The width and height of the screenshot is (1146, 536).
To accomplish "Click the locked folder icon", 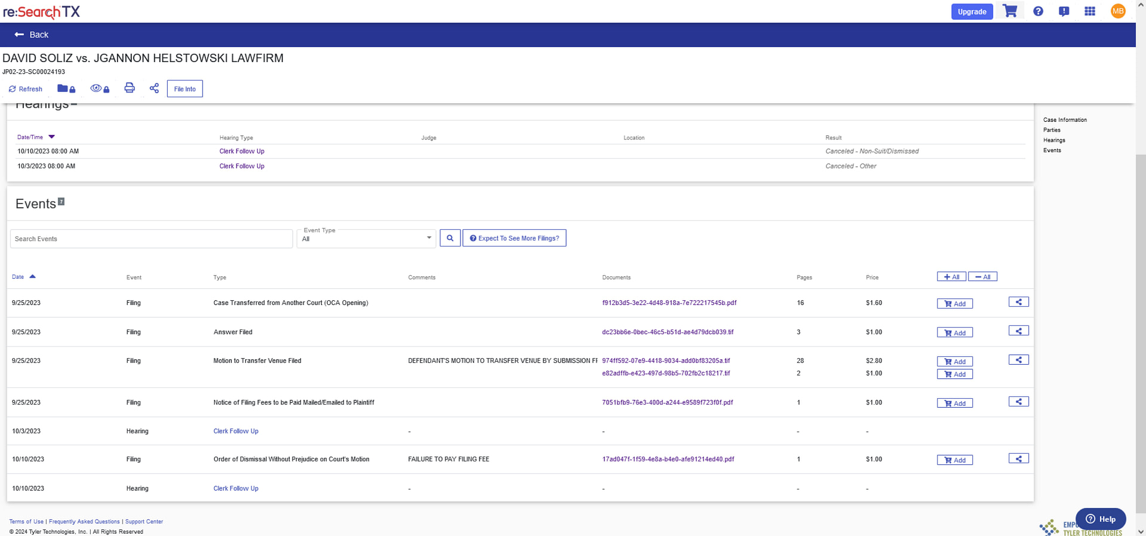I will pos(66,88).
